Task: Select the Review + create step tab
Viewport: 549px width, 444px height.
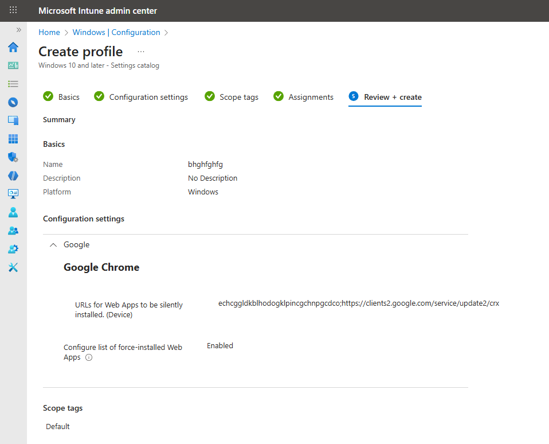Action: [x=385, y=97]
